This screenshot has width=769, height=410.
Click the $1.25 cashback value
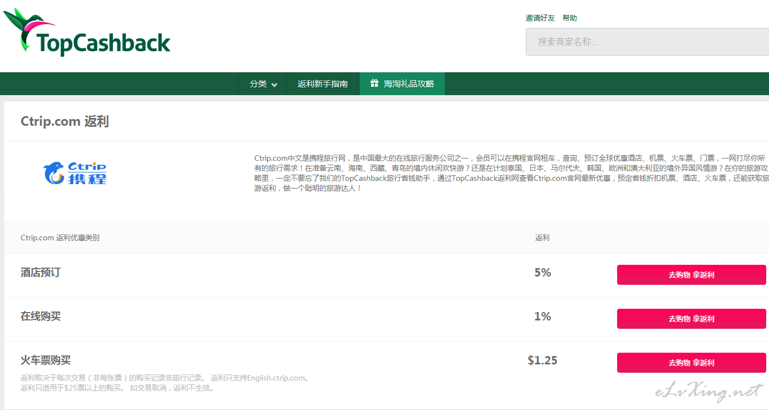tap(543, 360)
